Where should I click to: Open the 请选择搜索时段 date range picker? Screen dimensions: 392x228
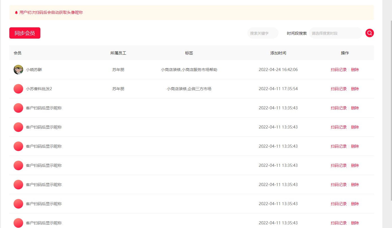pos(336,33)
